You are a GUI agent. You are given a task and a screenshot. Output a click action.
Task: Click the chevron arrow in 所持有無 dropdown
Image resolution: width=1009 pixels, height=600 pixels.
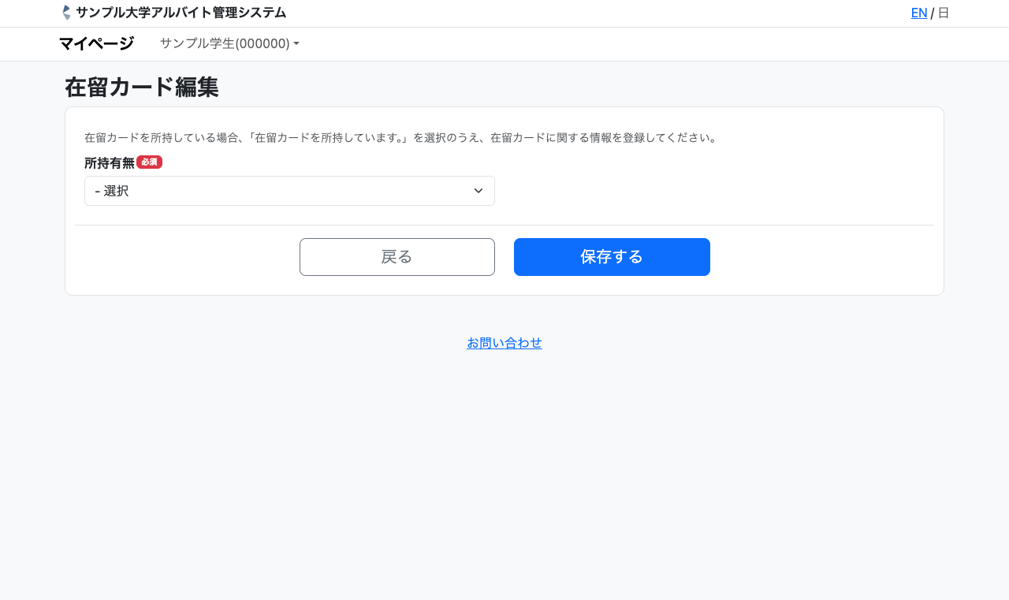(478, 191)
